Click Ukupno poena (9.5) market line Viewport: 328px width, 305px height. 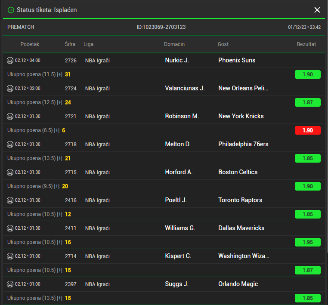tap(37, 186)
